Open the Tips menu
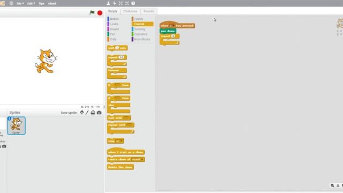The image size is (343, 193). tap(41, 4)
